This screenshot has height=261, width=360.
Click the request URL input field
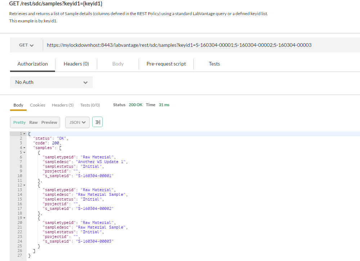(x=202, y=45)
